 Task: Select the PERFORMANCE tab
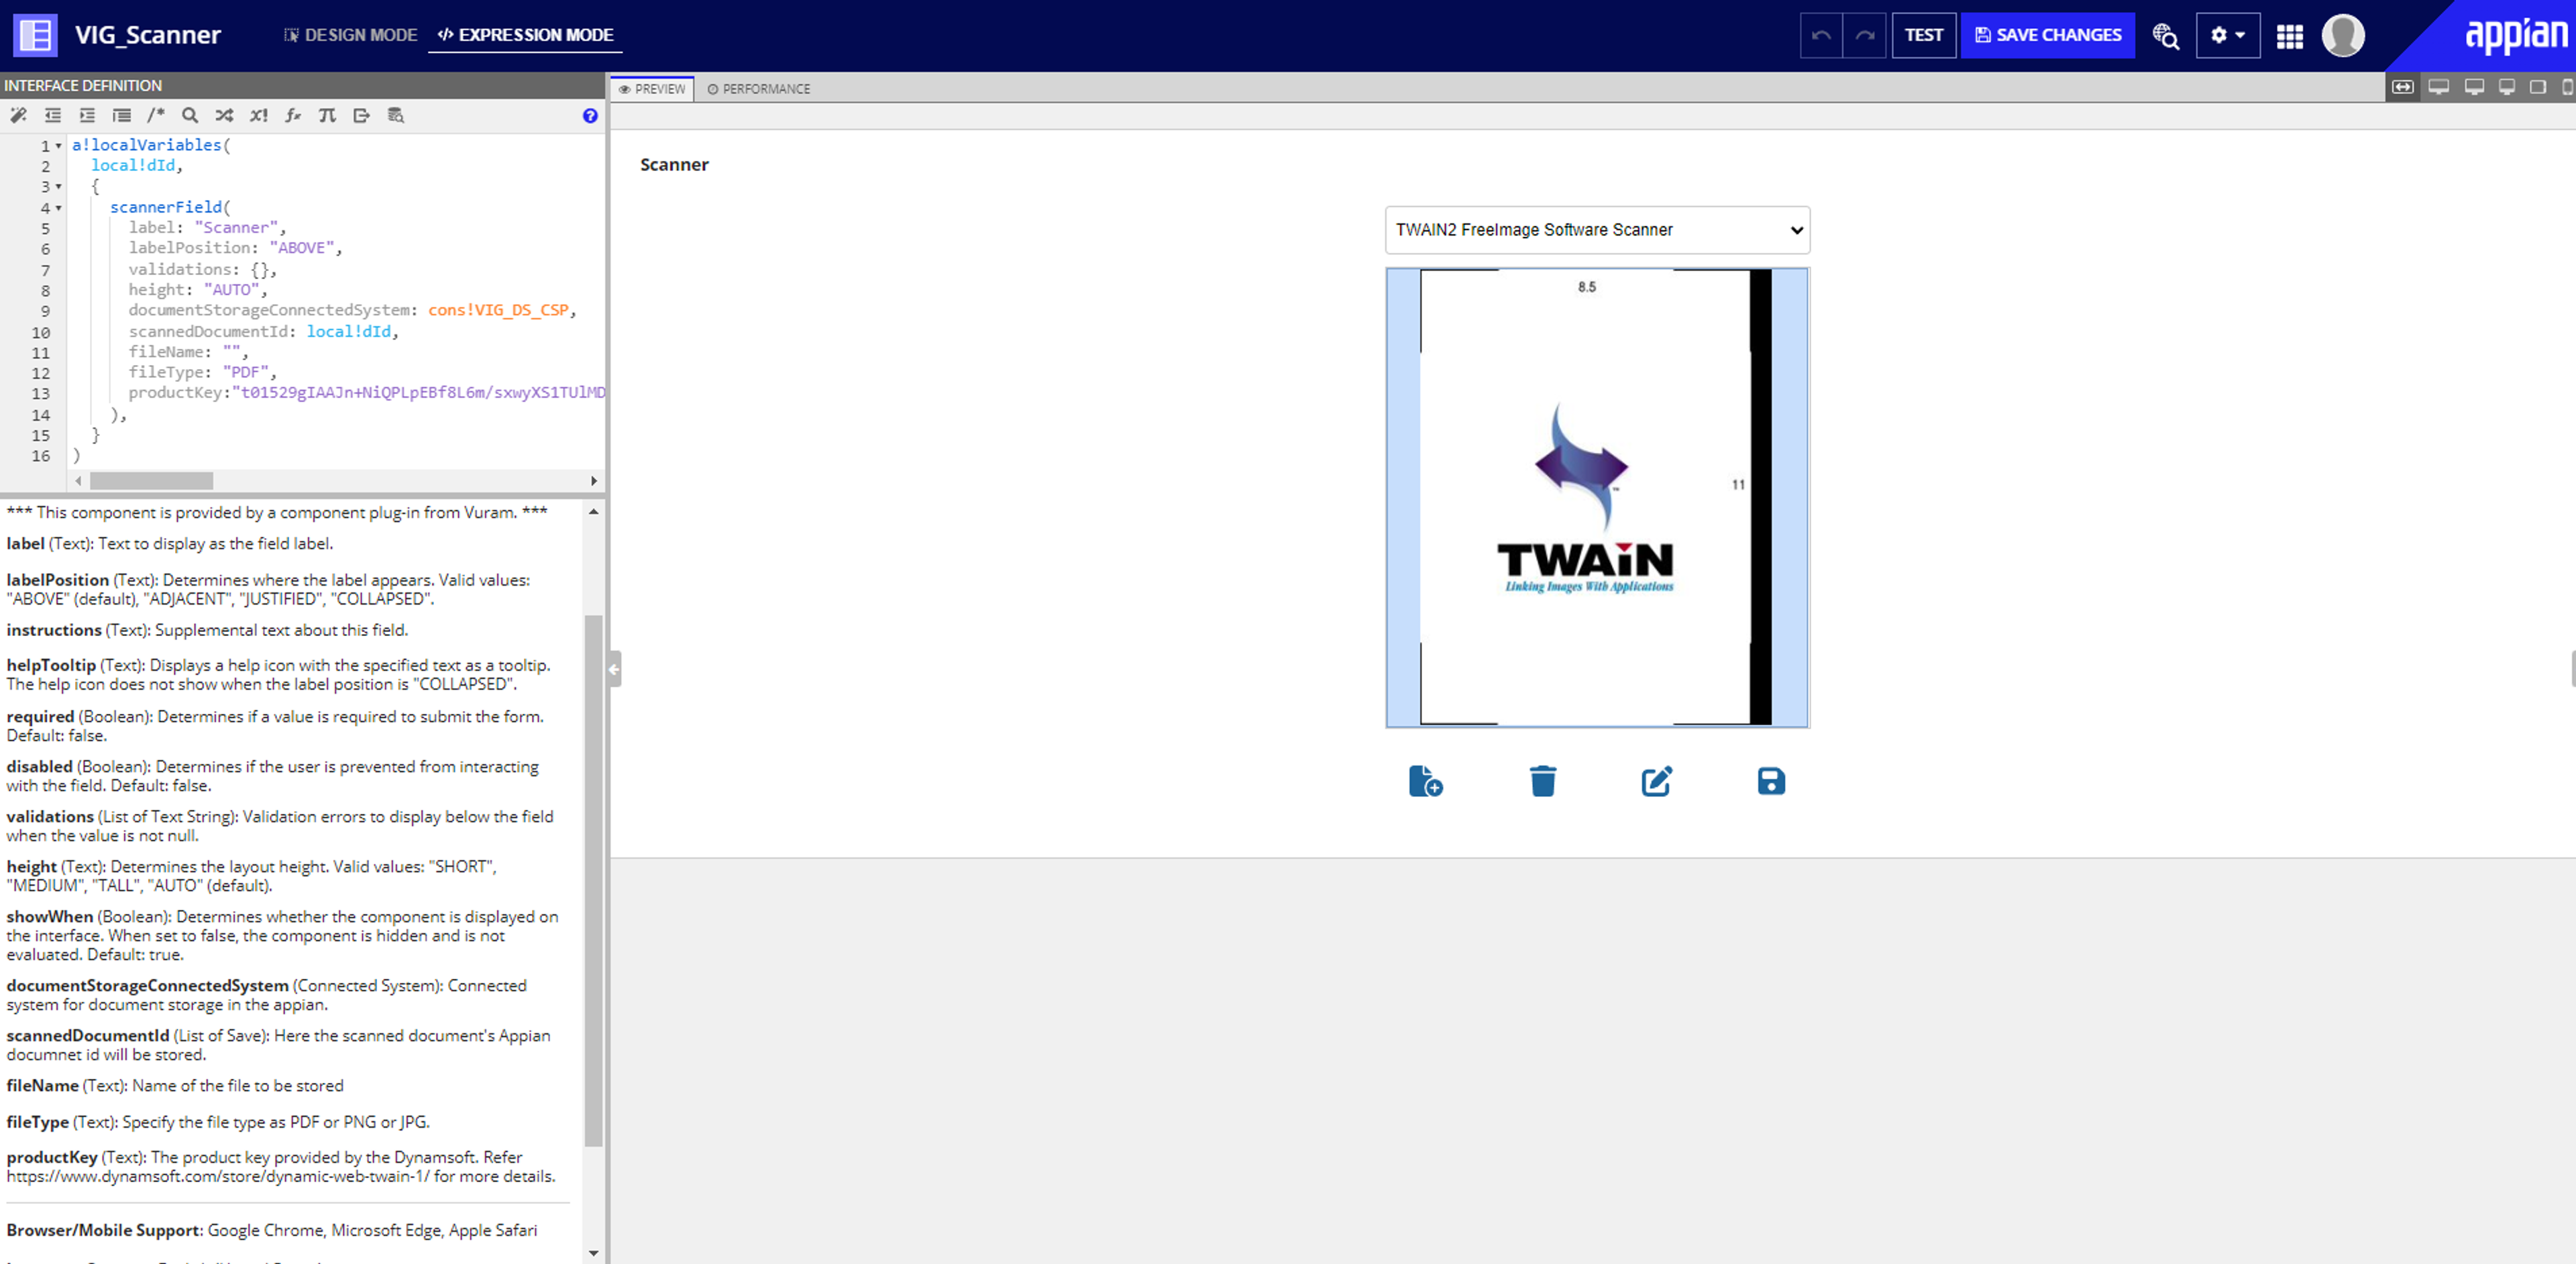pos(758,89)
